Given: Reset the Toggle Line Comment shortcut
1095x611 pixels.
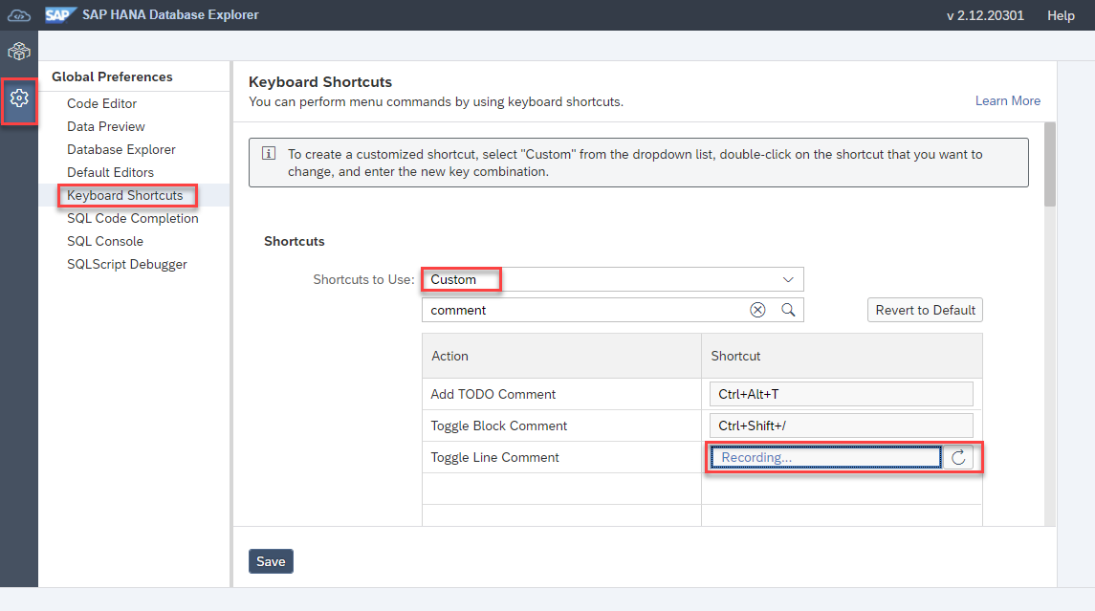Looking at the screenshot, I should (958, 457).
